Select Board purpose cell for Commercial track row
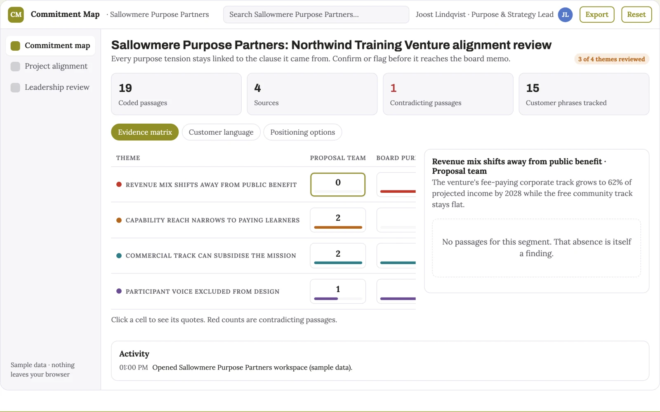The image size is (660, 412). point(396,256)
